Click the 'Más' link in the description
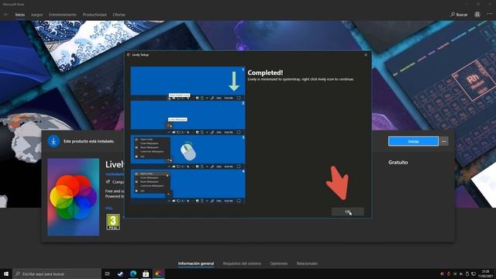Screen dimensions: 496x279 coord(108,208)
